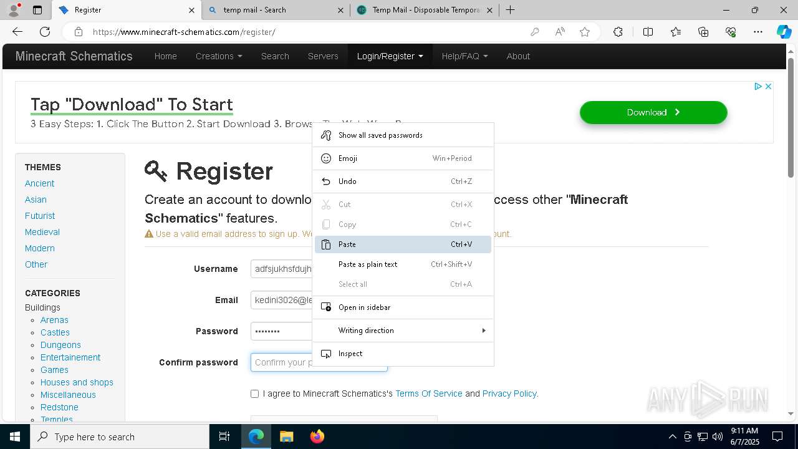Viewport: 798px width, 449px height.
Task: Click the Read aloud icon
Action: [x=560, y=32]
